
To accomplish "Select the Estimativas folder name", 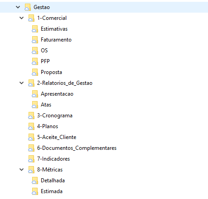I will [x=54, y=29].
